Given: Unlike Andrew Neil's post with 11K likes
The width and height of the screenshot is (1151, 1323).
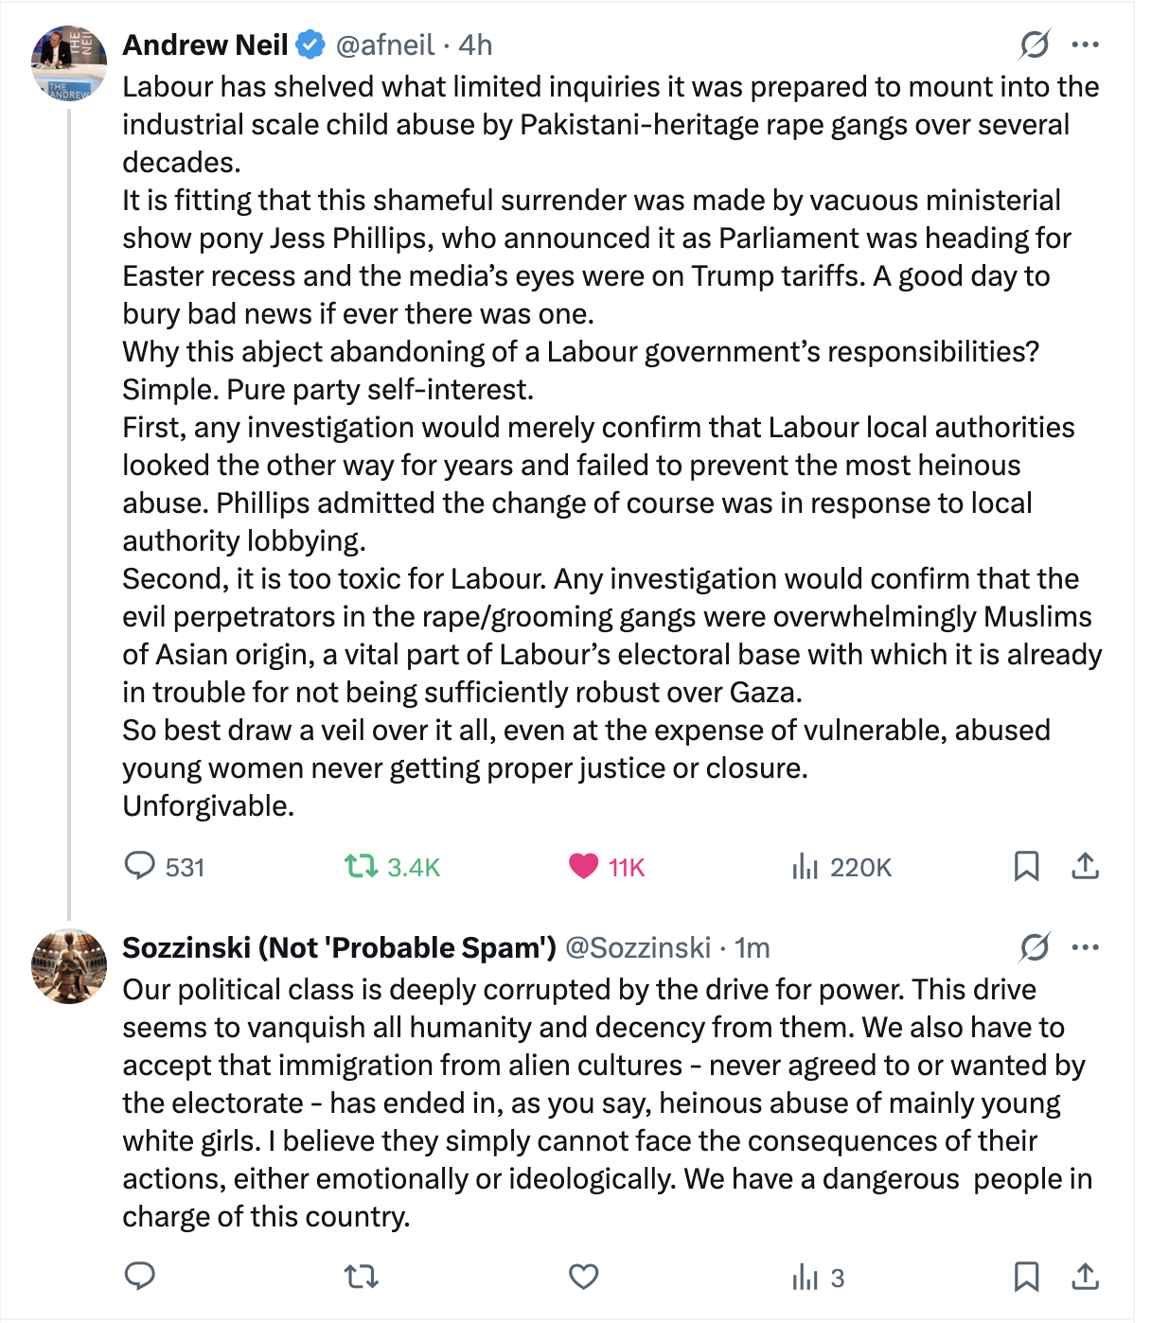Looking at the screenshot, I should (583, 866).
